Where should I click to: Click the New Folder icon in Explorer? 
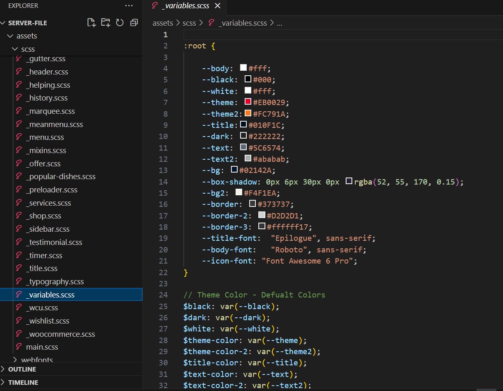click(x=106, y=23)
